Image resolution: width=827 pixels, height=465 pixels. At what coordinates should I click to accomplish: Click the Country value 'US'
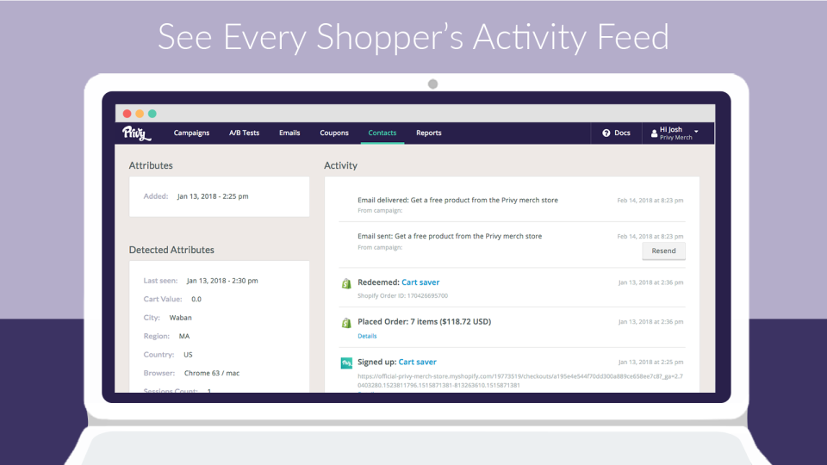(188, 354)
